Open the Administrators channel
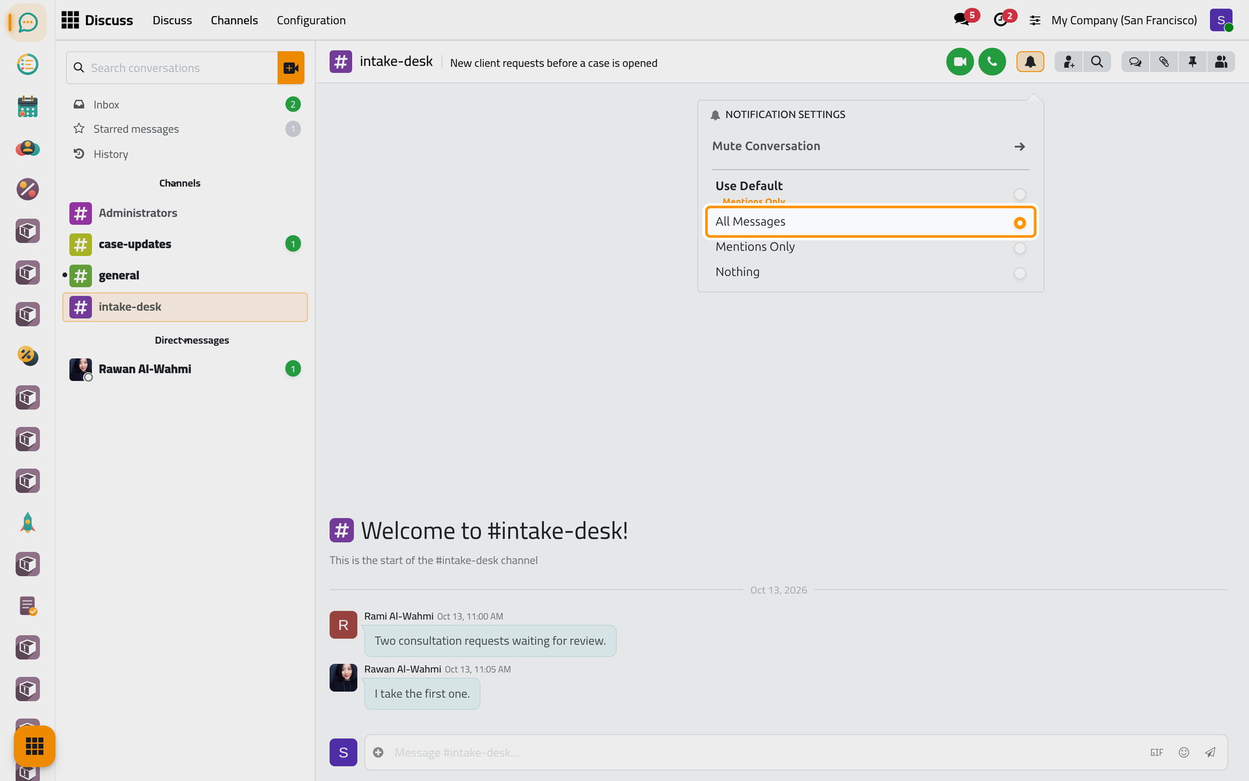 [185, 213]
